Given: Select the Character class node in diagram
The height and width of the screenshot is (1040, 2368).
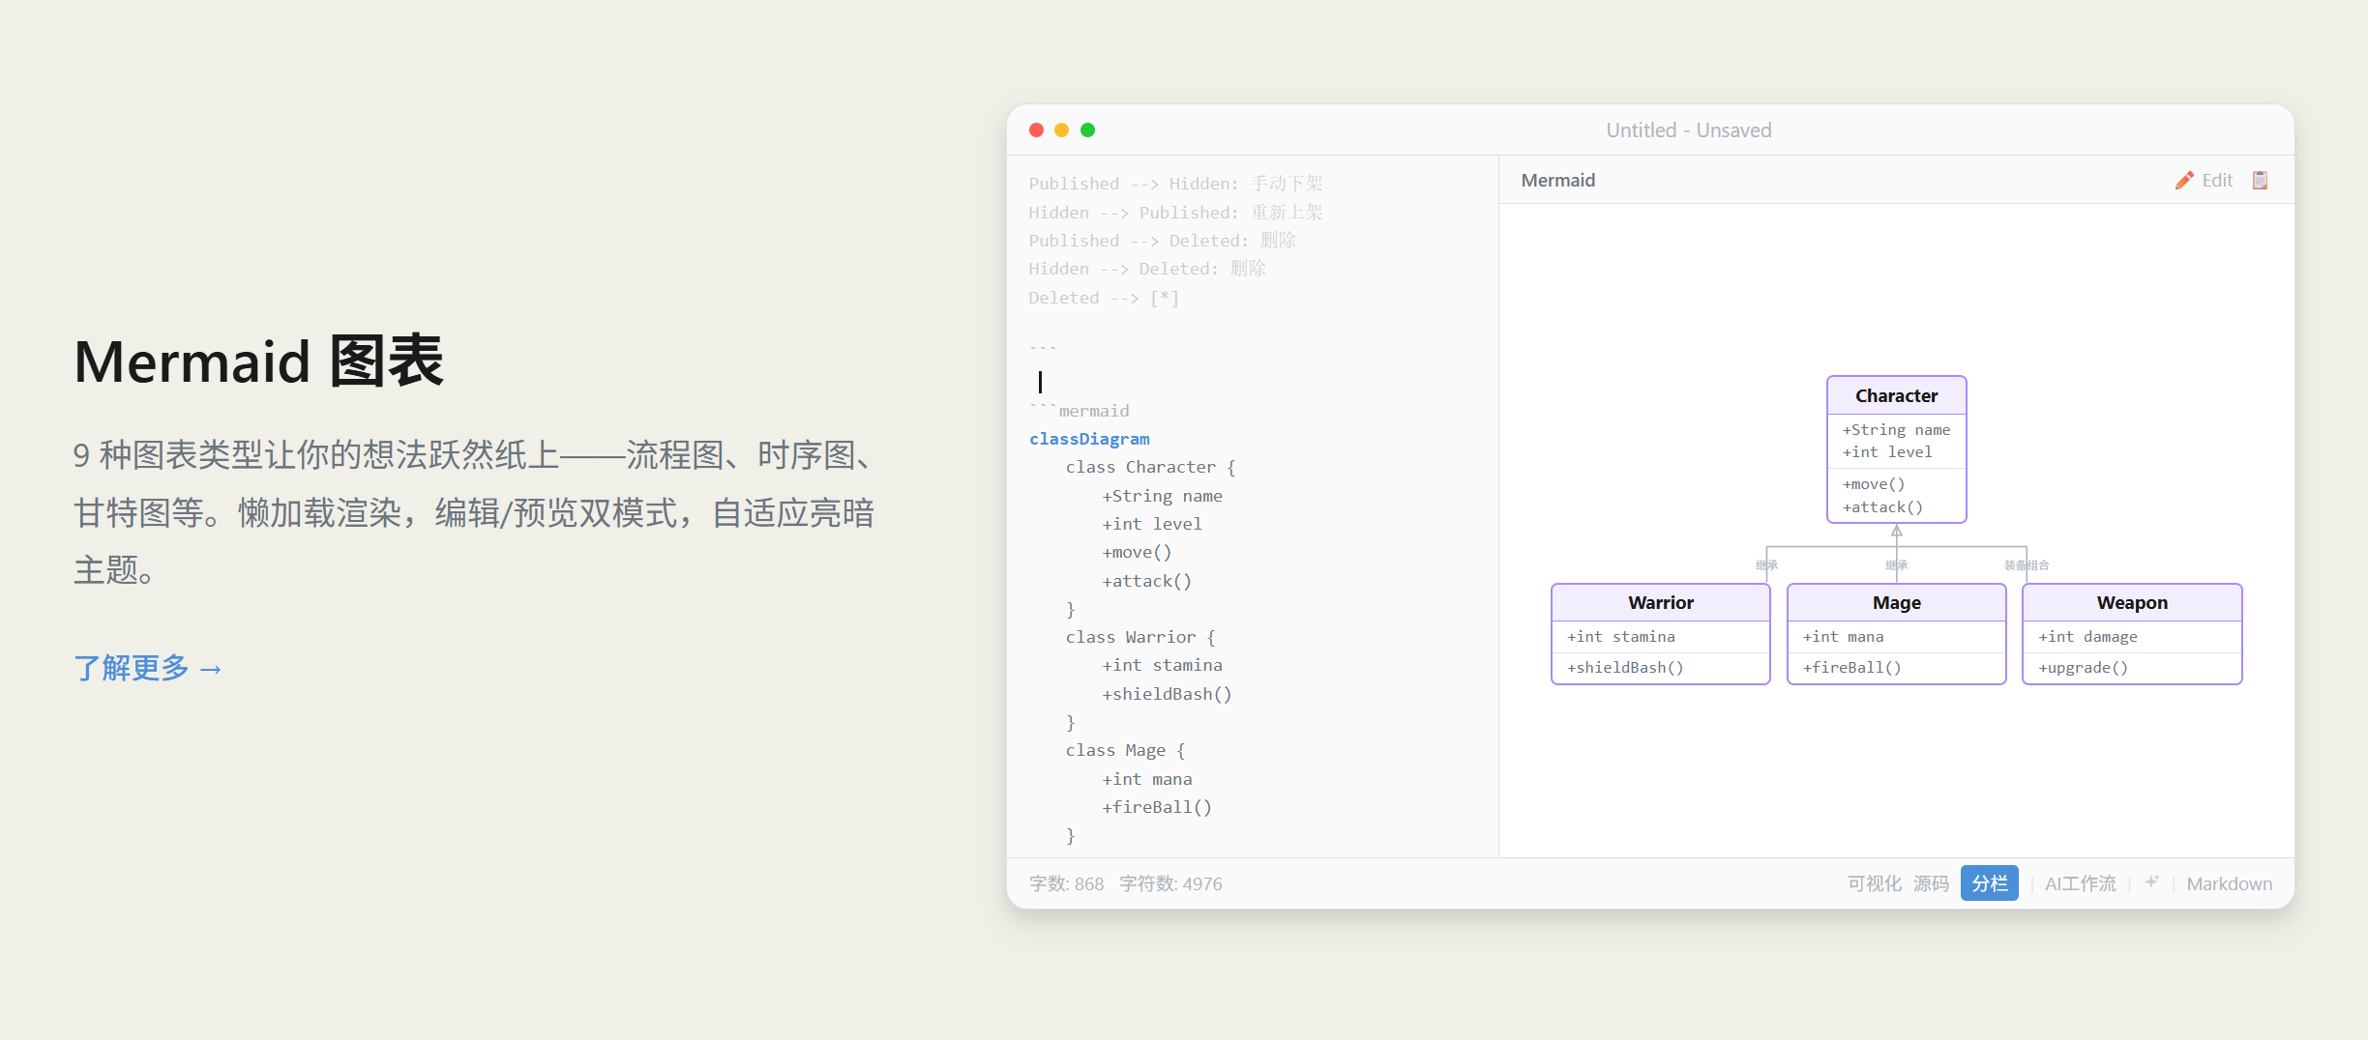Looking at the screenshot, I should [1896, 449].
